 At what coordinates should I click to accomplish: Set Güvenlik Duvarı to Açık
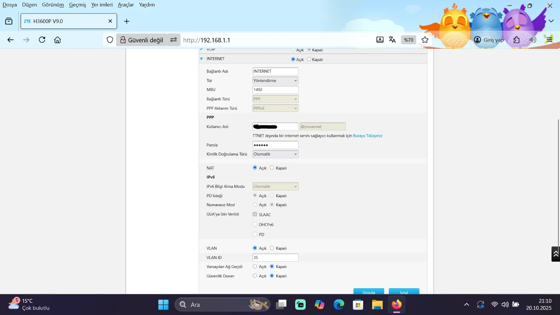click(255, 276)
